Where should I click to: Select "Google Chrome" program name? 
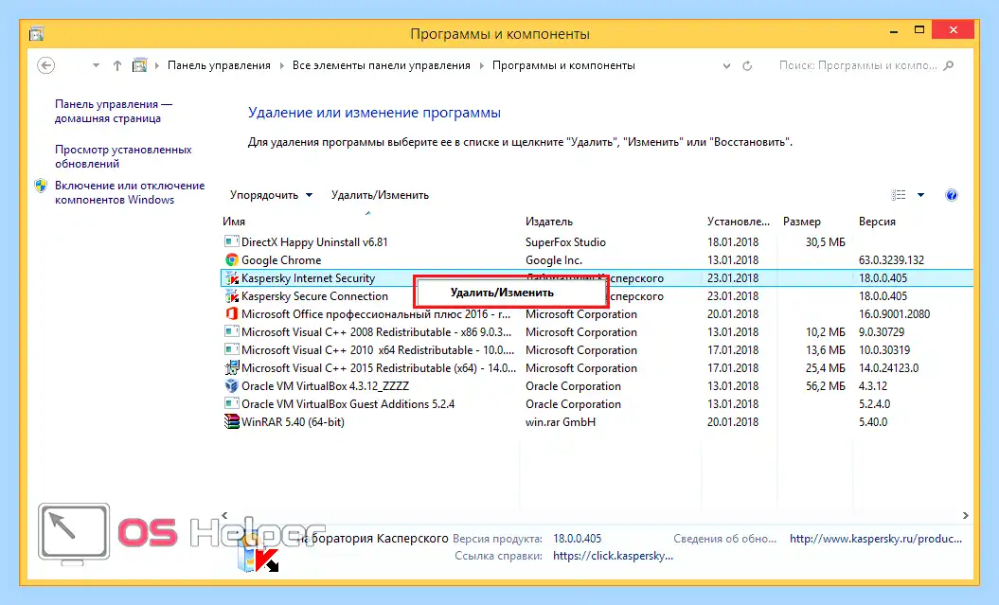(x=281, y=259)
